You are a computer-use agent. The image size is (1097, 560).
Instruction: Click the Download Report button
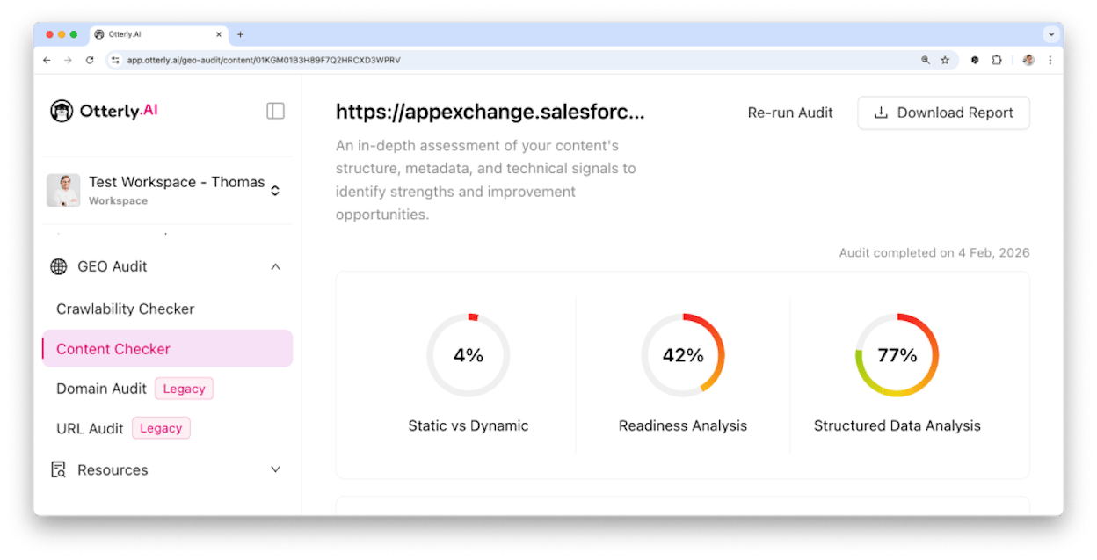(943, 113)
